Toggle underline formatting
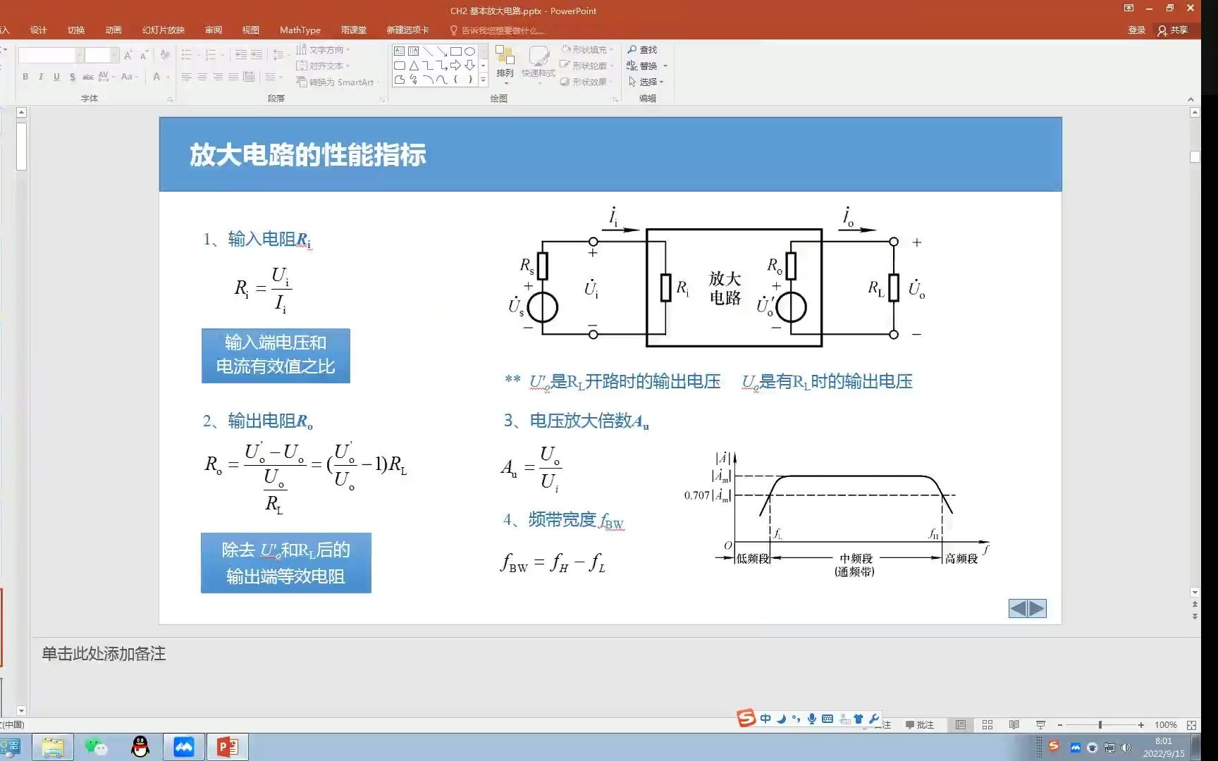This screenshot has height=761, width=1218. pos(56,76)
